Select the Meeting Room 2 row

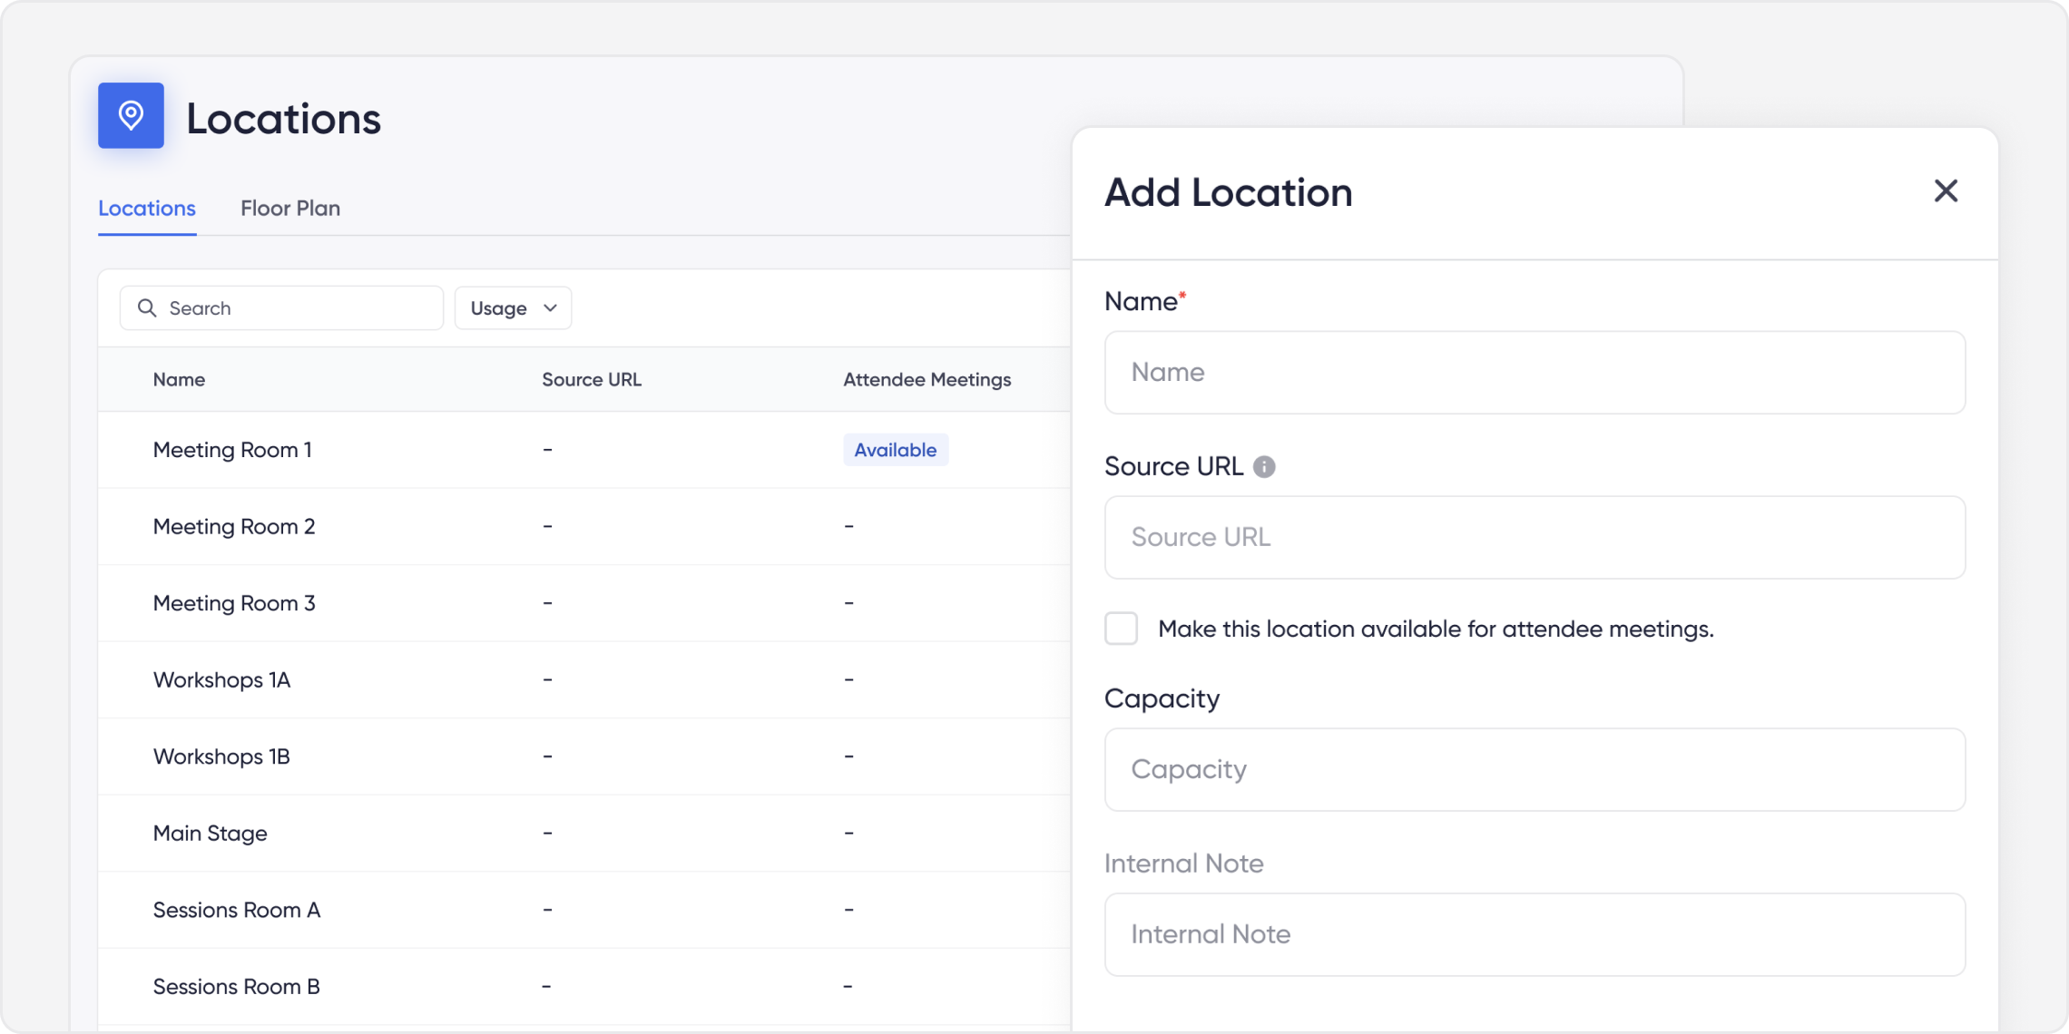click(584, 527)
